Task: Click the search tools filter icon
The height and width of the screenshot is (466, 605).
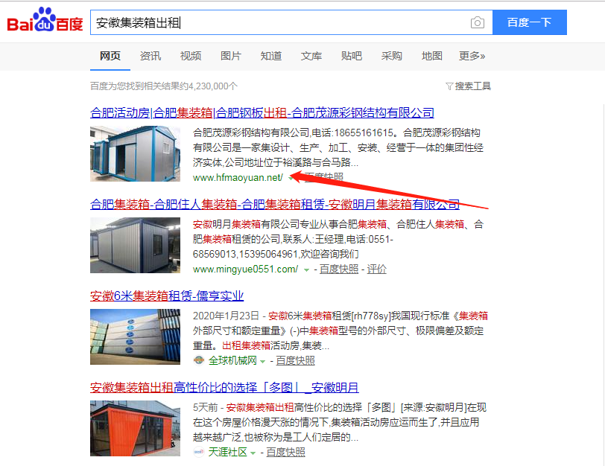Action: (x=449, y=86)
